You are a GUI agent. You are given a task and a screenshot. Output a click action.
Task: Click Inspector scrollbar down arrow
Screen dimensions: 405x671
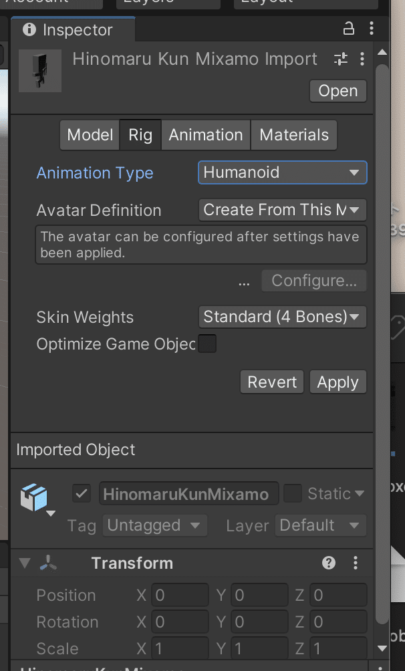click(382, 648)
